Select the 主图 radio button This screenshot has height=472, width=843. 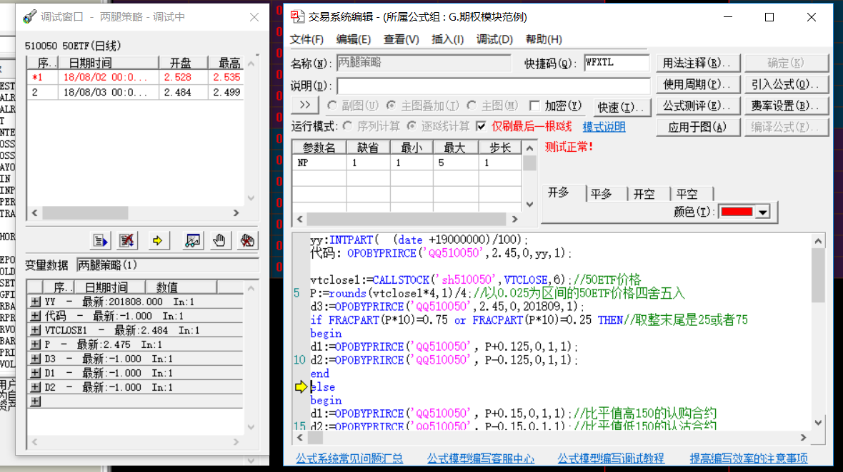(472, 106)
